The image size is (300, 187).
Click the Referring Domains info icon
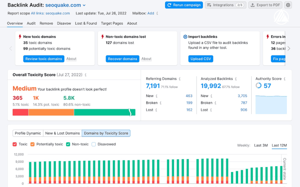pos(180,79)
